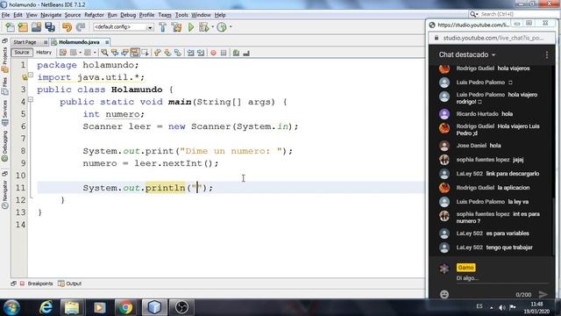Open the Source menu
This screenshot has width=561, height=316.
(73, 15)
